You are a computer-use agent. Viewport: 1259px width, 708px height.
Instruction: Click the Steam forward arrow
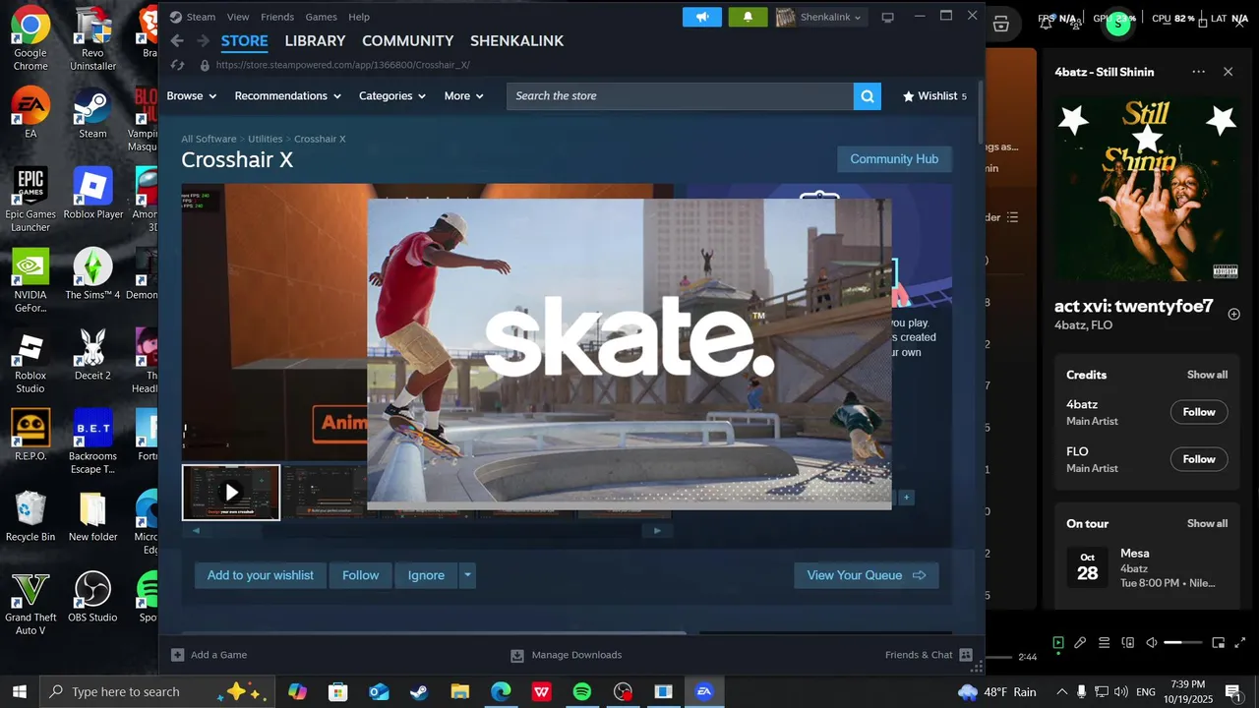[203, 40]
